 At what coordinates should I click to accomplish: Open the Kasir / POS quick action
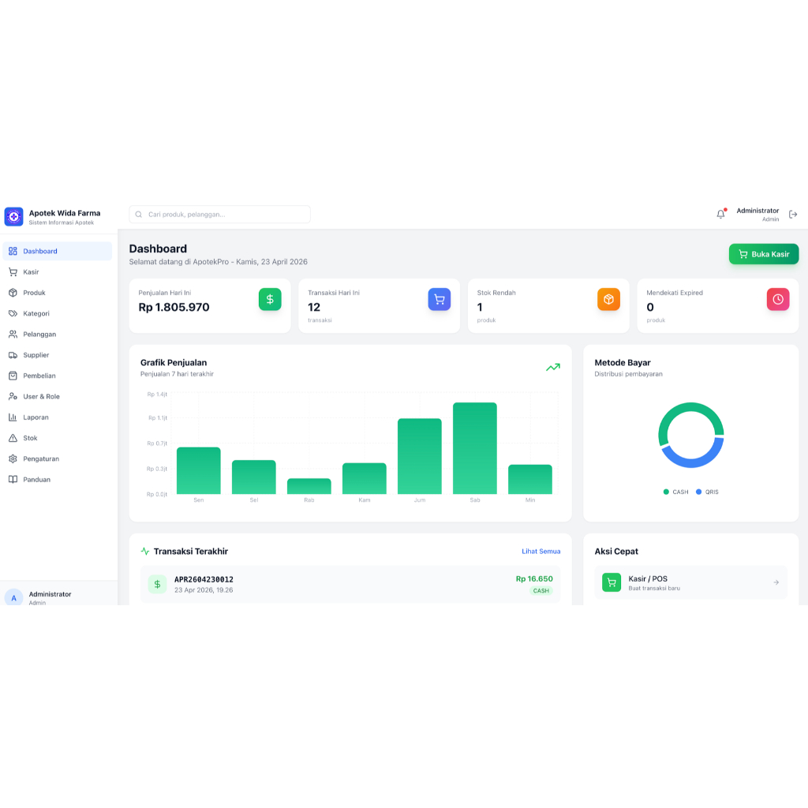[x=691, y=582]
